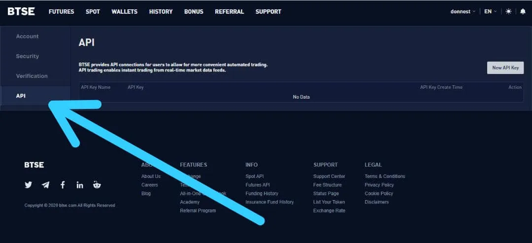The width and height of the screenshot is (532, 243).
Task: Open the LinkedIn icon in the footer
Action: (80, 185)
